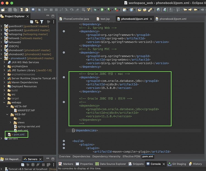
Task: Close the Servers view tab
Action: [40, 159]
